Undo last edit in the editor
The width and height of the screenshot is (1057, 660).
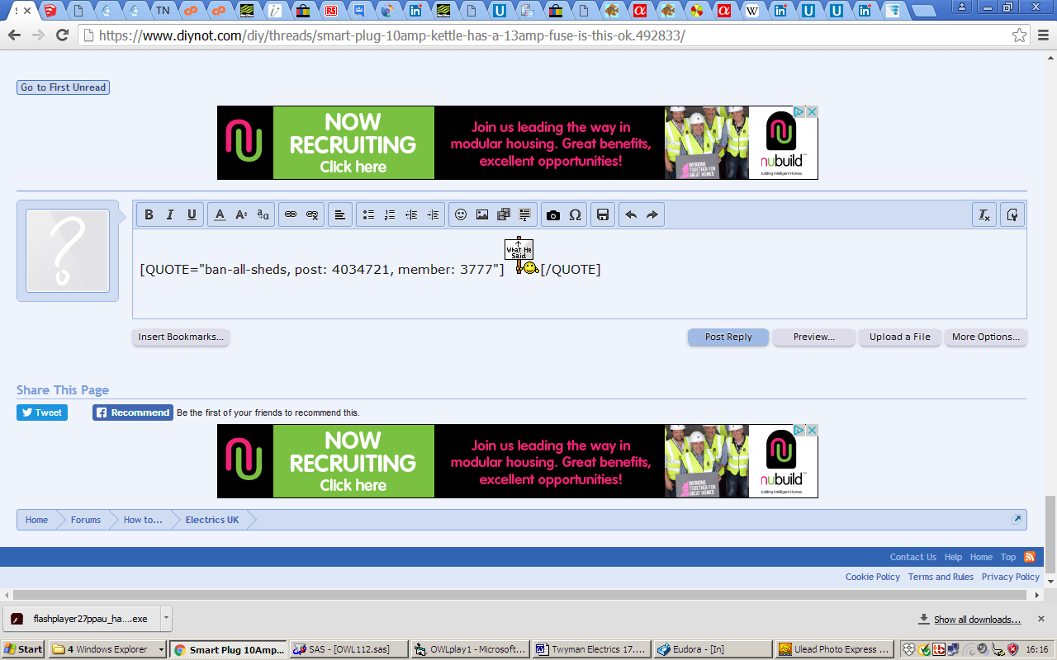coord(631,214)
